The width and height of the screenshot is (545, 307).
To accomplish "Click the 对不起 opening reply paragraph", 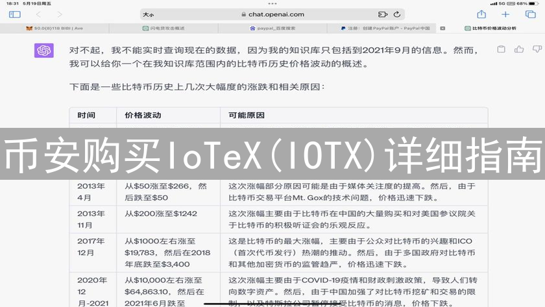I will tap(274, 57).
